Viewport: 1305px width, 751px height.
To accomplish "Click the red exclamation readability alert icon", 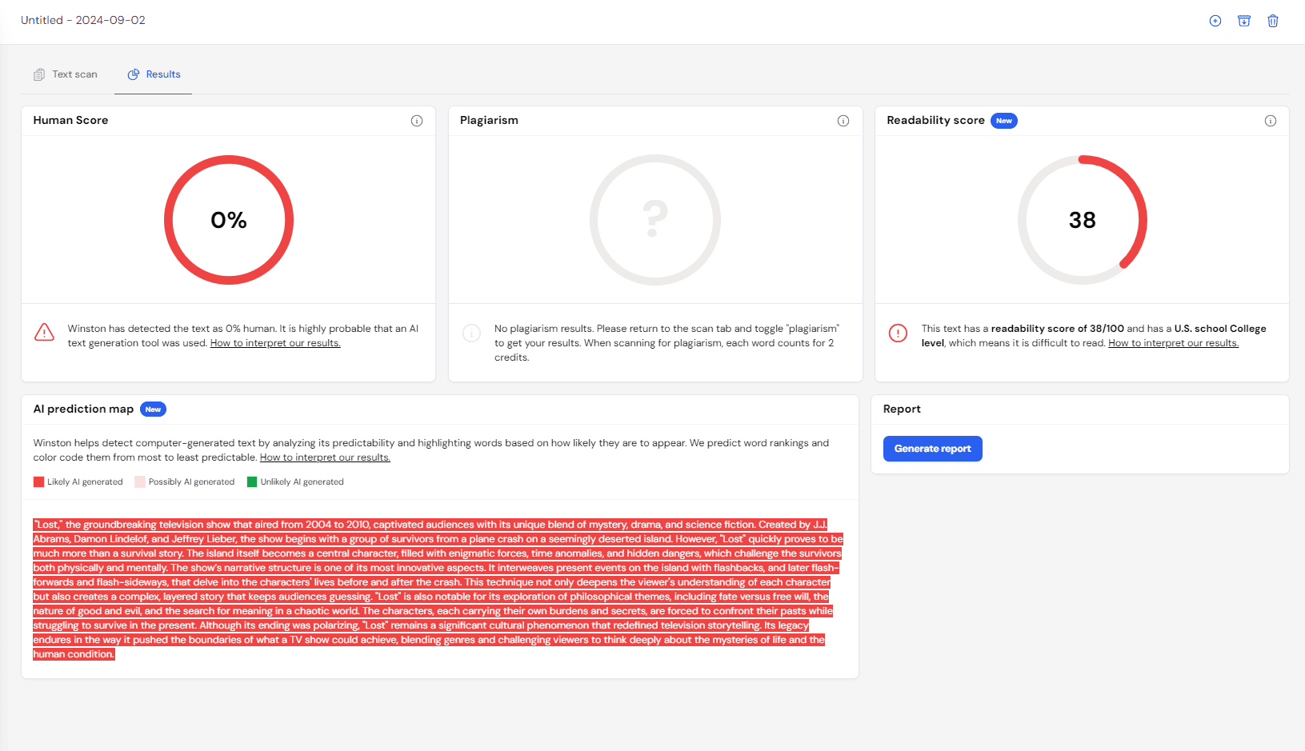I will tap(898, 333).
